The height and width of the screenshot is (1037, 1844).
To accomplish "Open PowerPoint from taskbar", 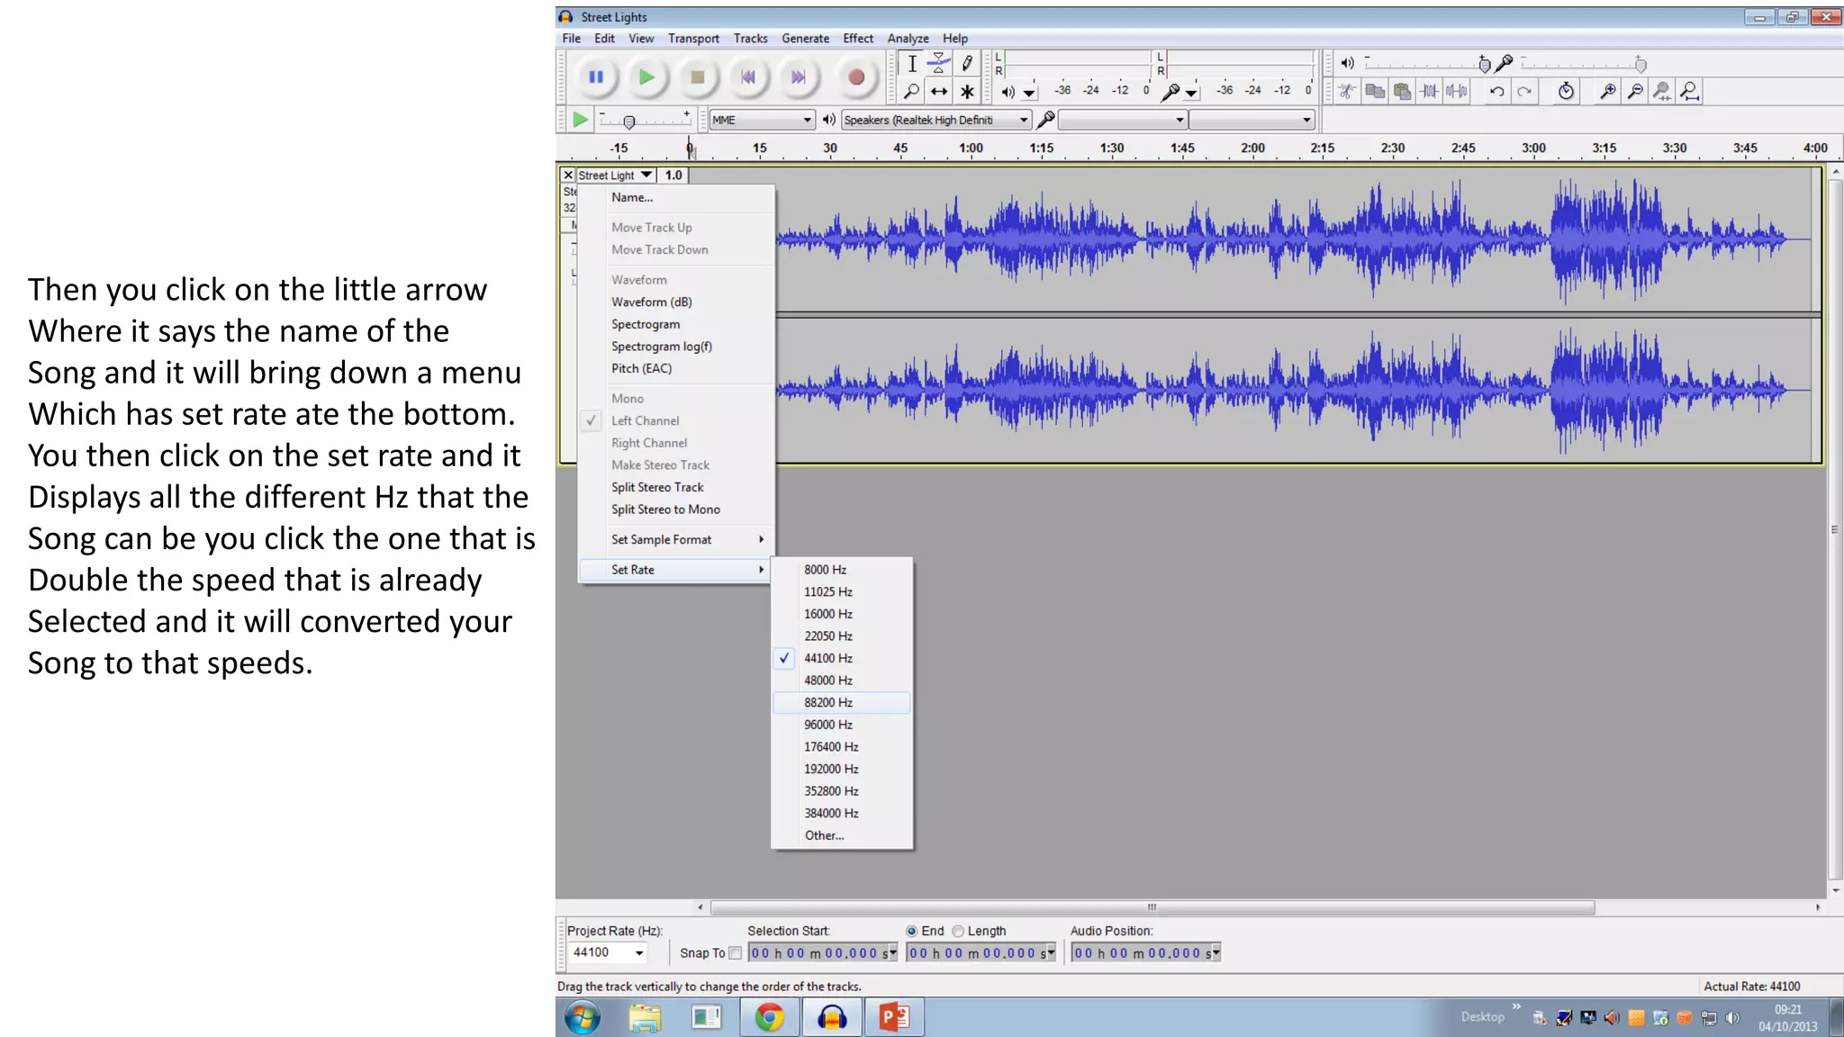I will 894,1018.
